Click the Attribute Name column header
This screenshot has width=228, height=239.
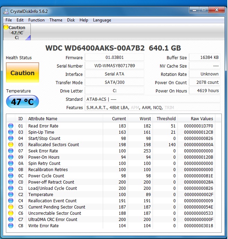click(43, 118)
